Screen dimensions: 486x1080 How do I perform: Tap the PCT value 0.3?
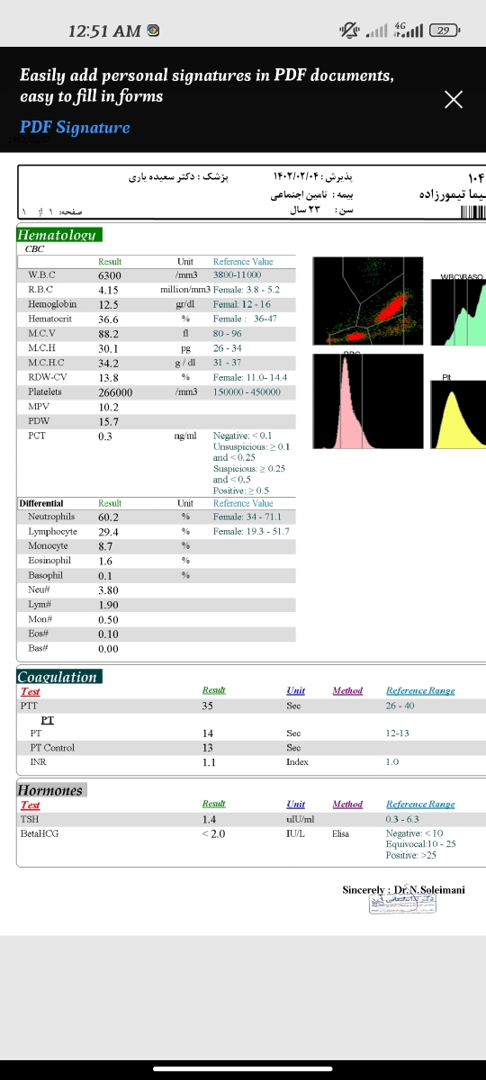coord(105,436)
